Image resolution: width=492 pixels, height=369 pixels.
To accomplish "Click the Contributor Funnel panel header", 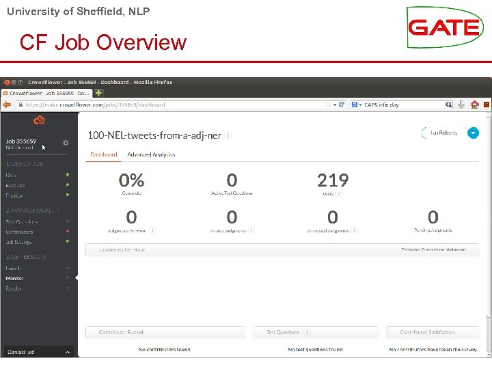I will click(x=165, y=332).
